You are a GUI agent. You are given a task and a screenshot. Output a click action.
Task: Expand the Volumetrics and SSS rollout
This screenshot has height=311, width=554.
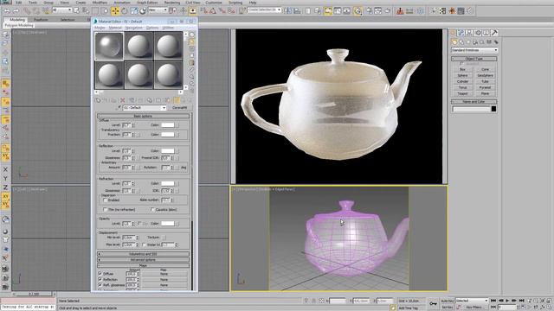[143, 254]
